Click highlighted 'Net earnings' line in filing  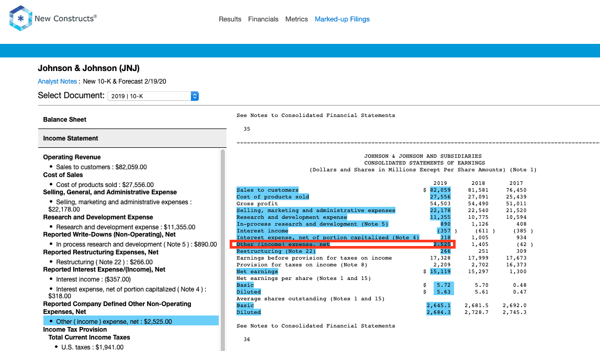pos(257,272)
